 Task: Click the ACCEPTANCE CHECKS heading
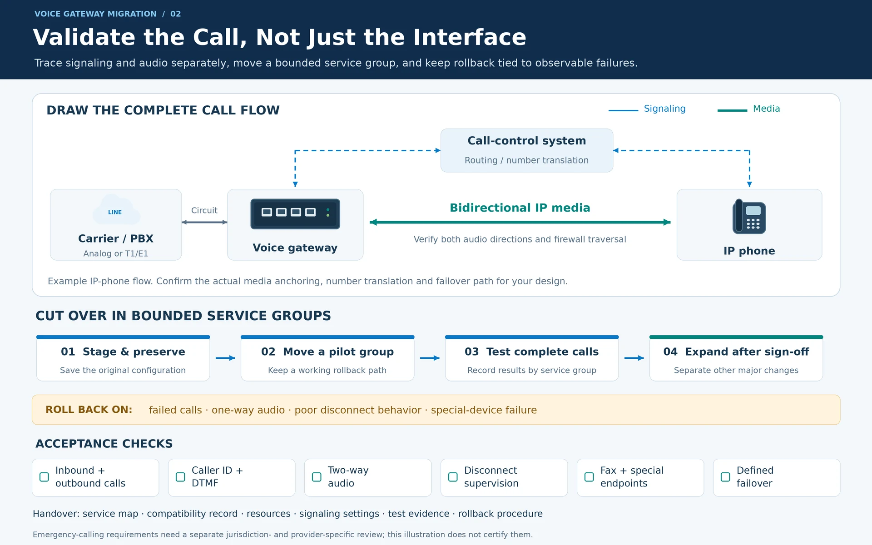104,444
